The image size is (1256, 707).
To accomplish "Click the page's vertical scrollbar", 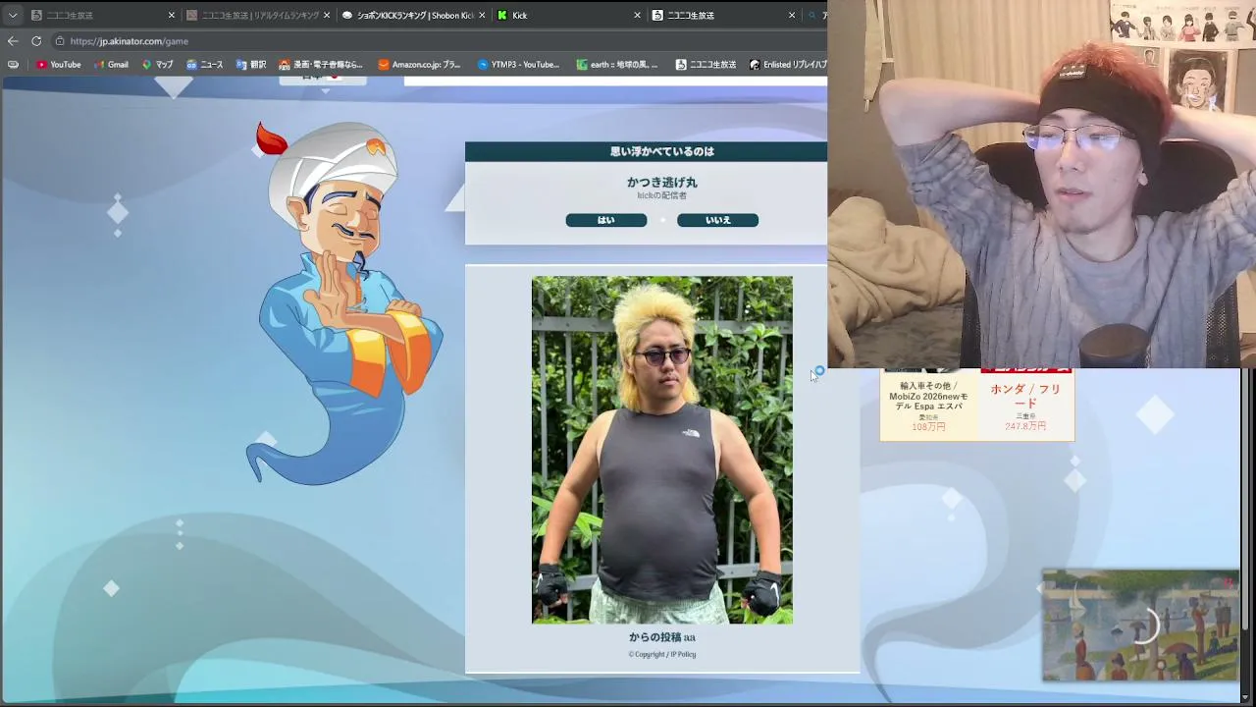I will tap(1245, 501).
